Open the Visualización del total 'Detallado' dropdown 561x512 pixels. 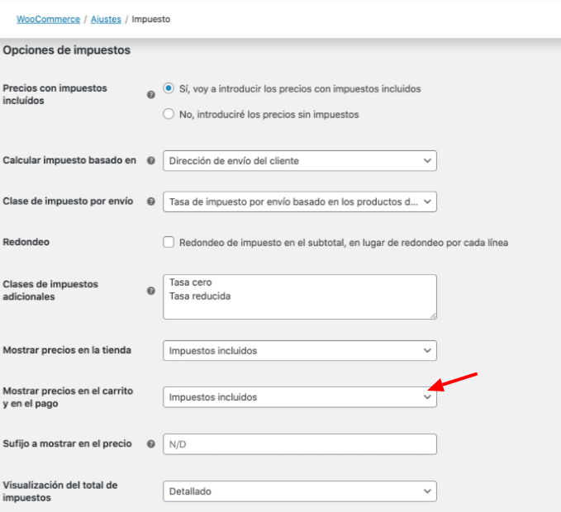click(300, 491)
